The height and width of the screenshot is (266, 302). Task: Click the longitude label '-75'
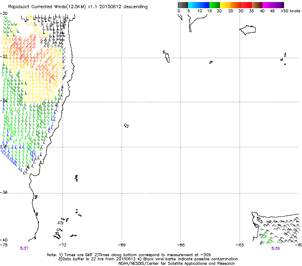pos(4,245)
